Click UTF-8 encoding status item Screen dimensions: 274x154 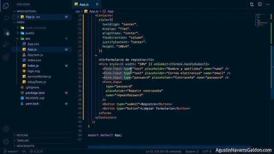click(x=207, y=151)
